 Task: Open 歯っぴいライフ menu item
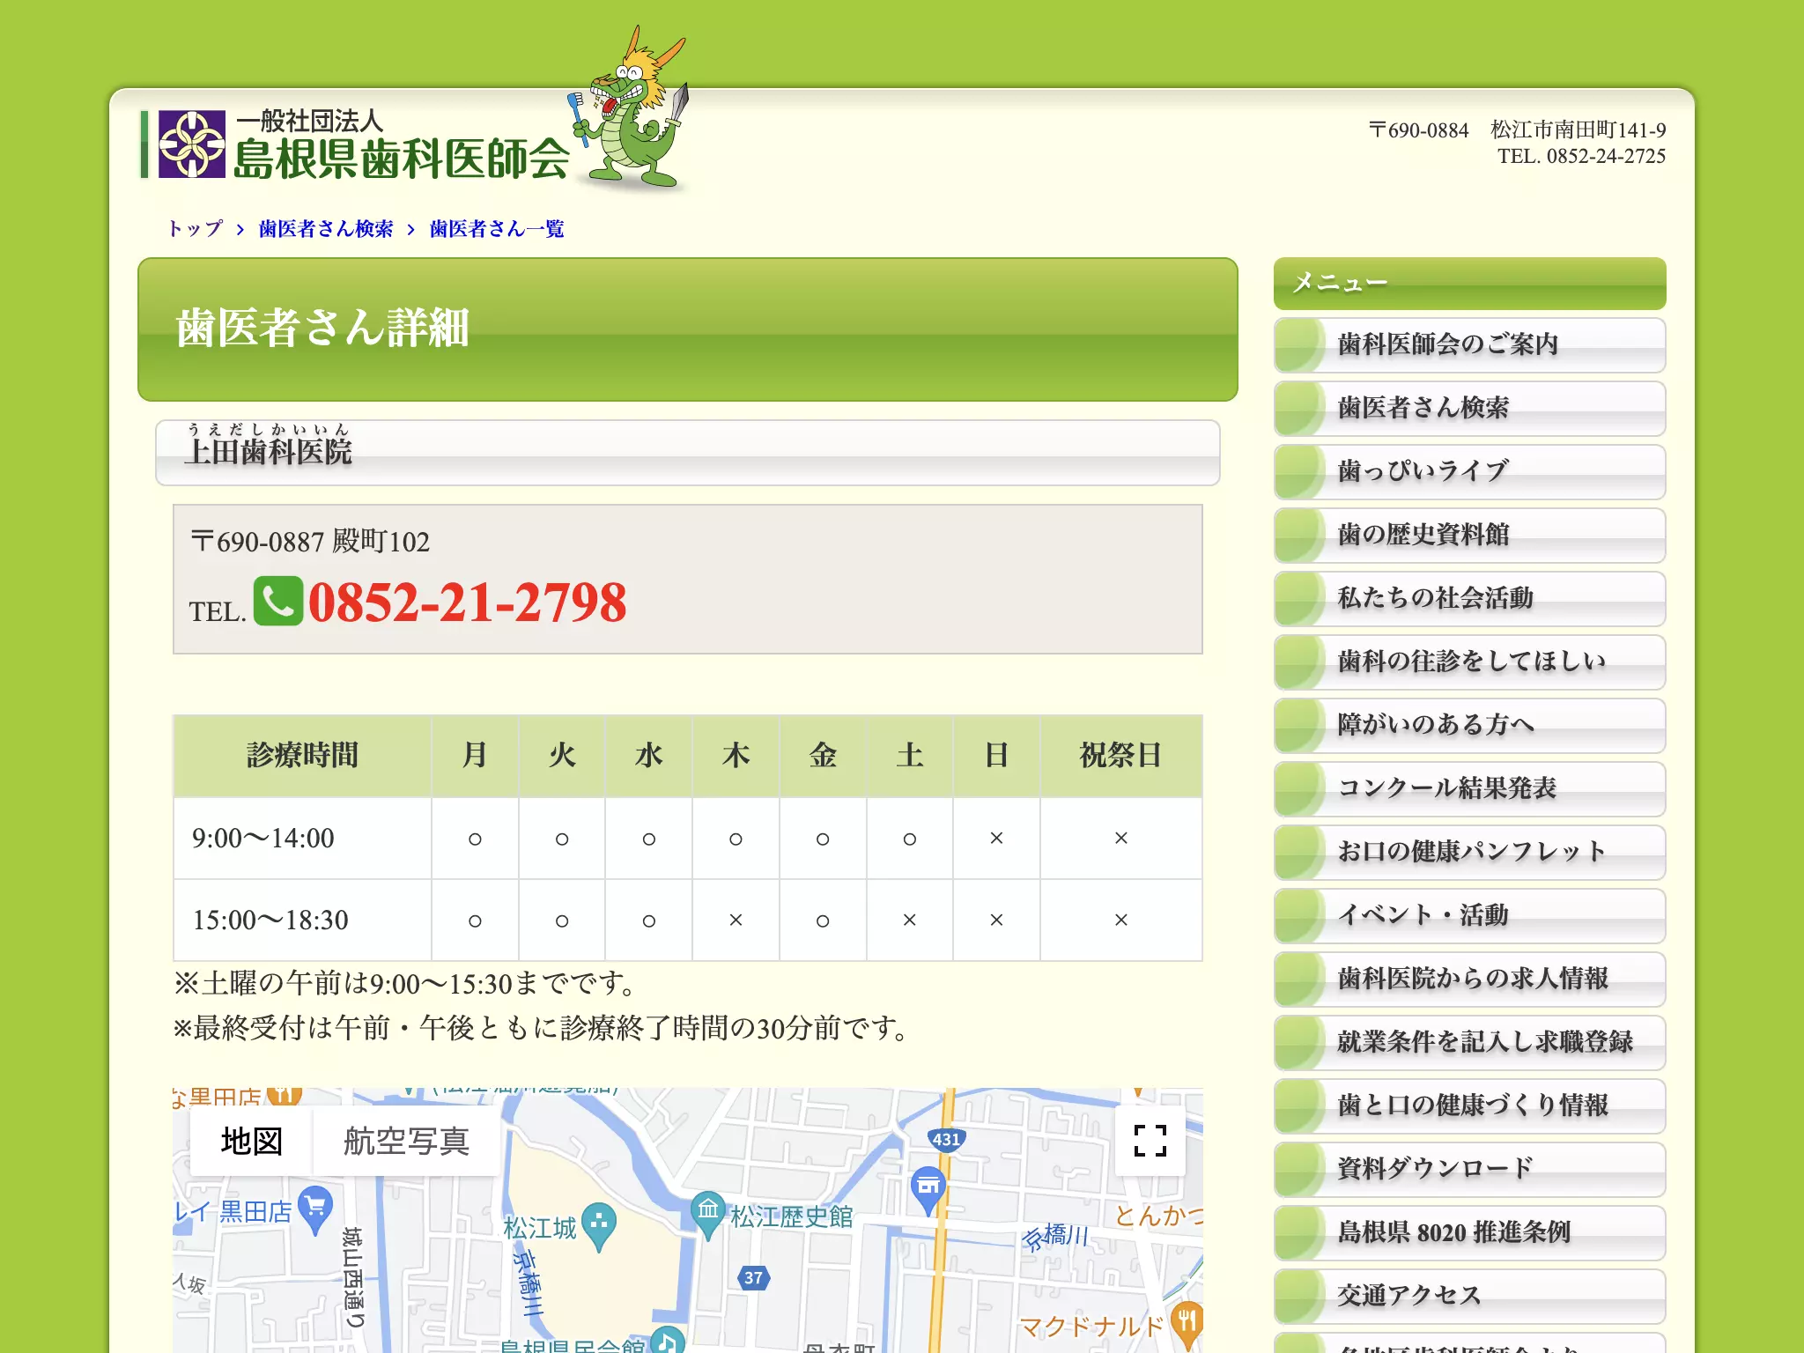pyautogui.click(x=1469, y=471)
